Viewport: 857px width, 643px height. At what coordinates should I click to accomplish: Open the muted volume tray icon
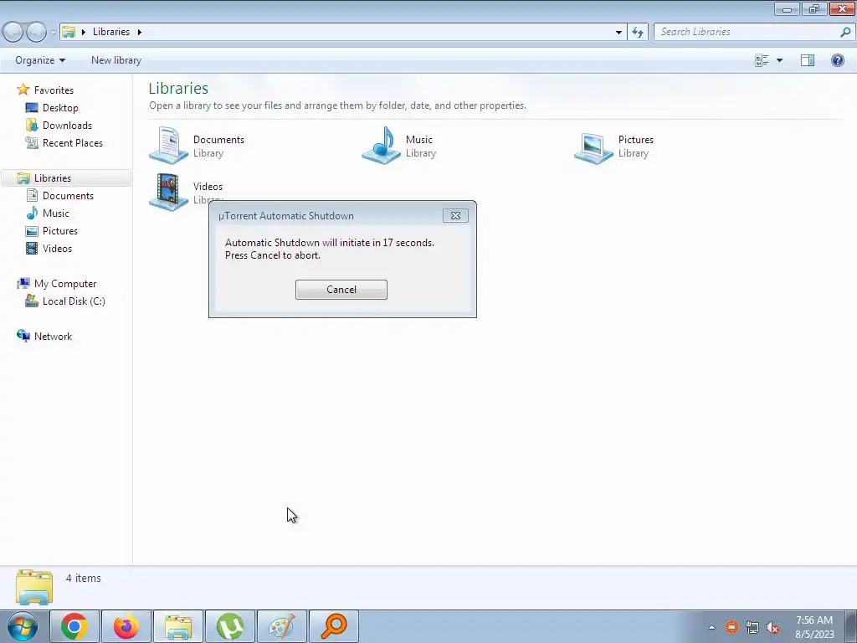pyautogui.click(x=772, y=627)
